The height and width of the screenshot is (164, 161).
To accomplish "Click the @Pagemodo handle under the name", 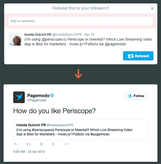I will 37,100.
